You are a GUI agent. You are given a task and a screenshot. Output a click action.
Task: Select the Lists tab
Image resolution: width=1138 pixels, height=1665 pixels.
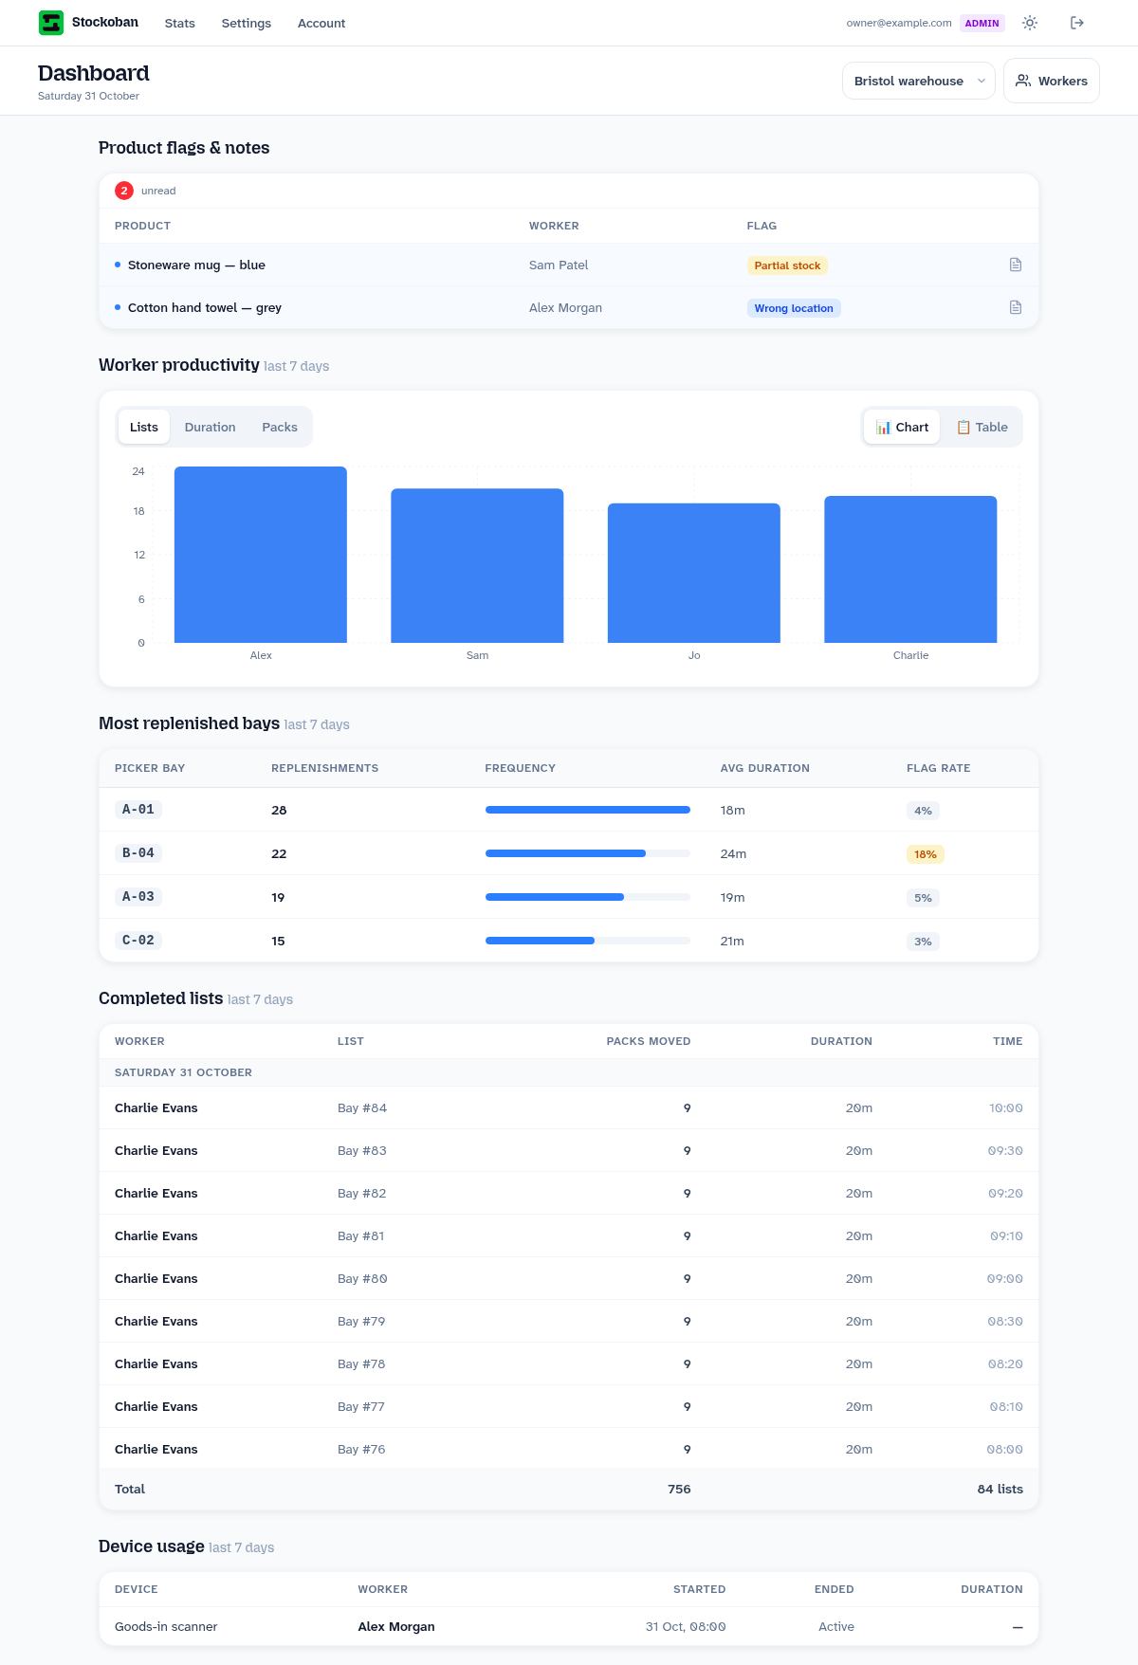coord(144,427)
